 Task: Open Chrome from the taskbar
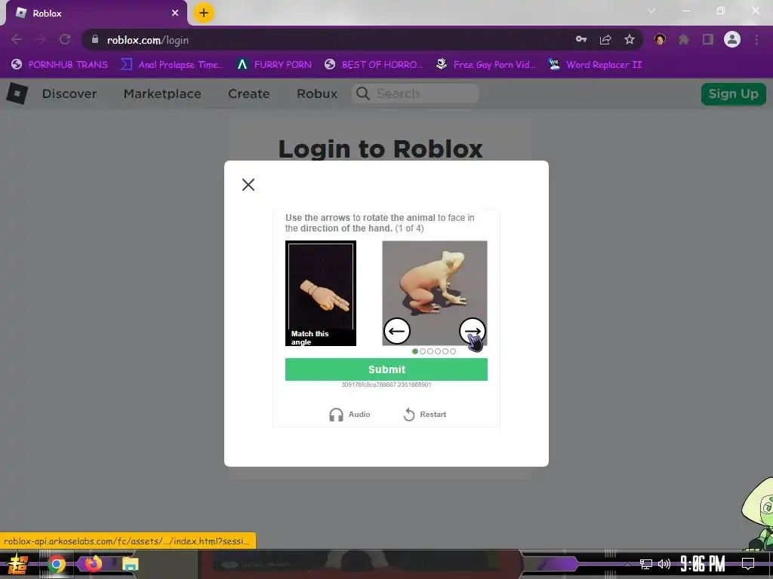[56, 564]
